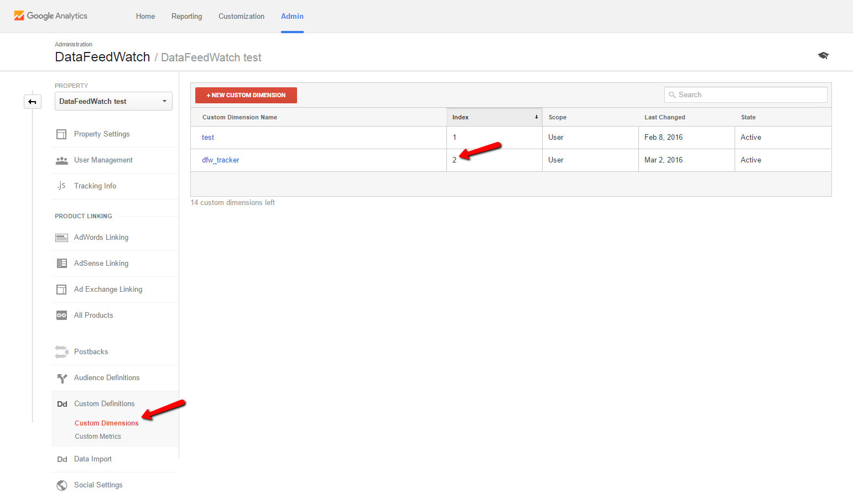
Task: Click the magnifier icon in Search box
Action: 673,95
